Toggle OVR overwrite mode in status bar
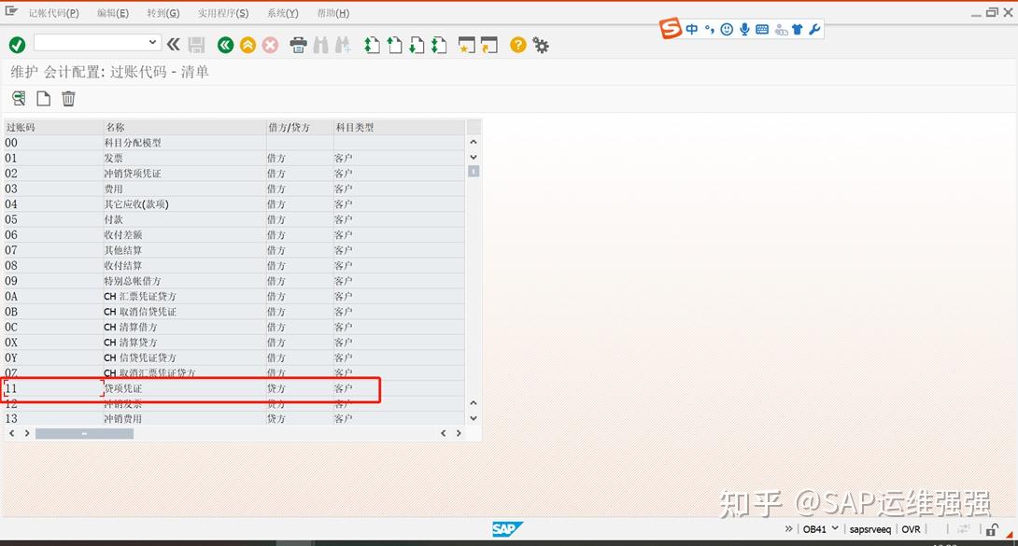Screen dimensions: 1018x546 911,528
